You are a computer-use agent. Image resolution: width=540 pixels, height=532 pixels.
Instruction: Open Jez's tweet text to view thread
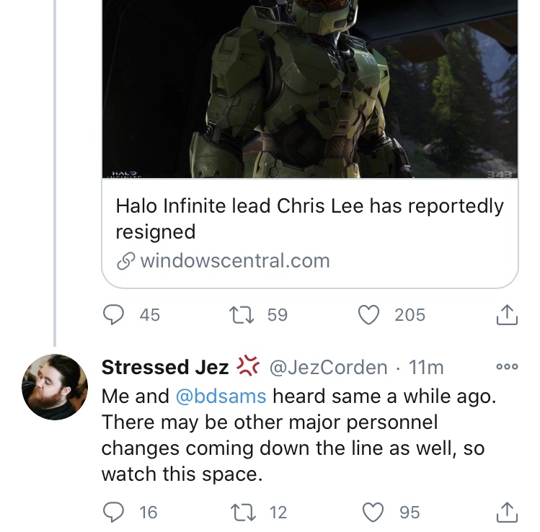[x=298, y=435]
